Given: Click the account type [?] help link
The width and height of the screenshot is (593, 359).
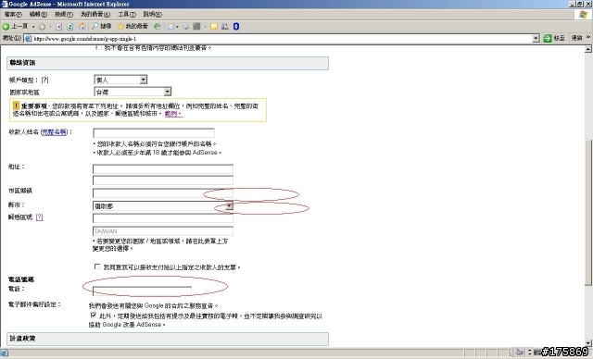Looking at the screenshot, I should pyautogui.click(x=44, y=80).
